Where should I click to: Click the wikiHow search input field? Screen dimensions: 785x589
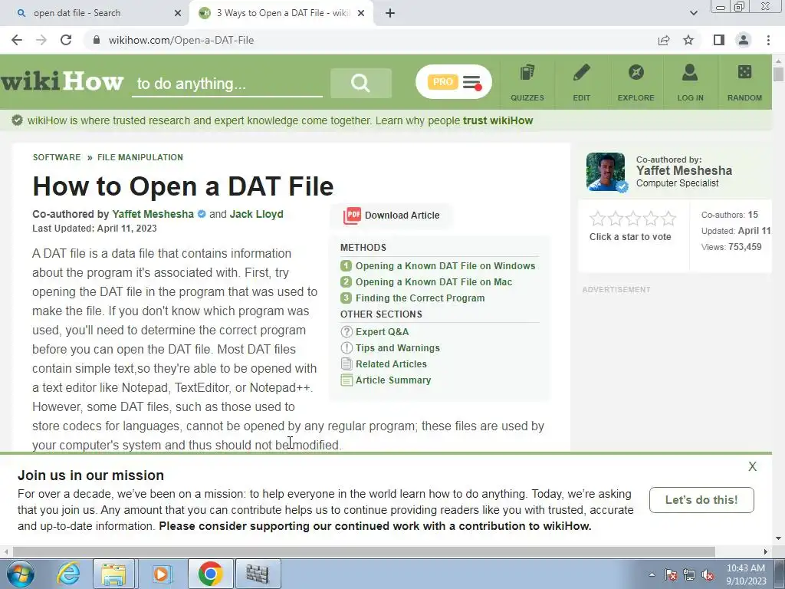[227, 84]
